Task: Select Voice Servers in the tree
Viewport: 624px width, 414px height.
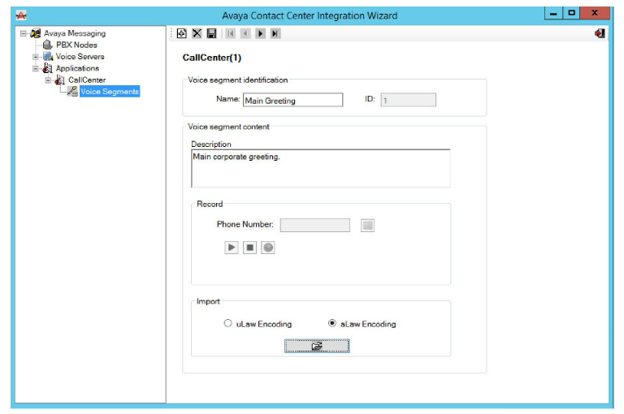Action: click(x=80, y=57)
